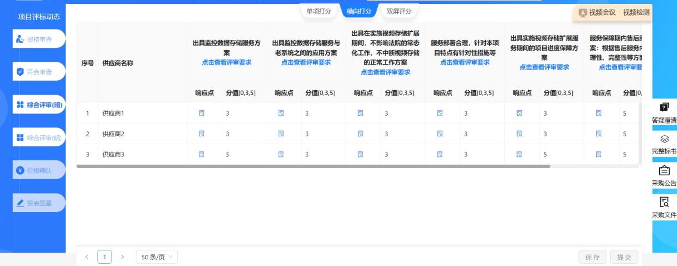This screenshot has height=266, width=677.
Task: Select 综合评审(暗) in left sidebar
Action: tap(39, 105)
